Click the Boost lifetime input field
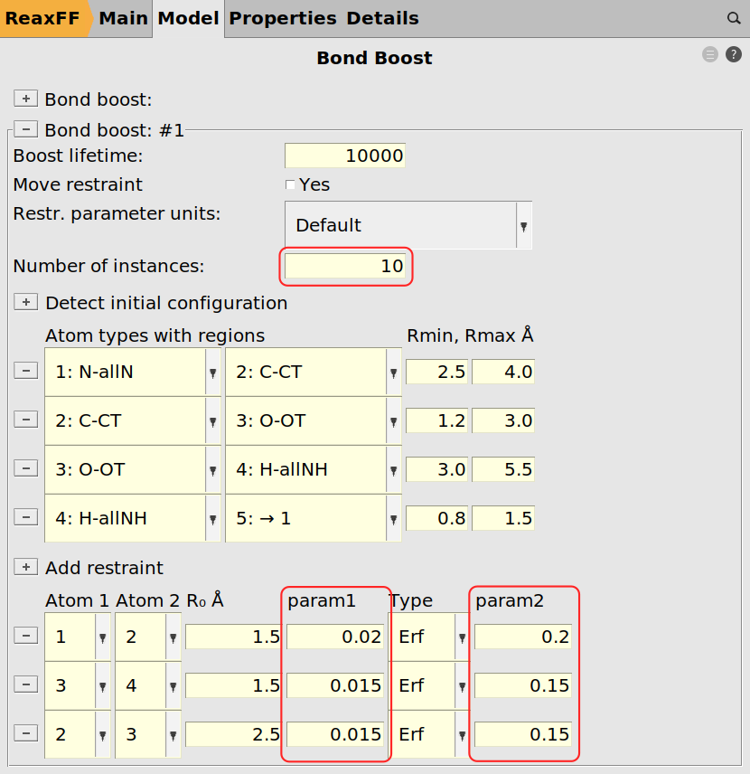 pyautogui.click(x=344, y=156)
